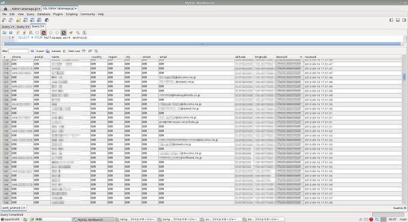Select the Query 5 tab

coord(38,26)
